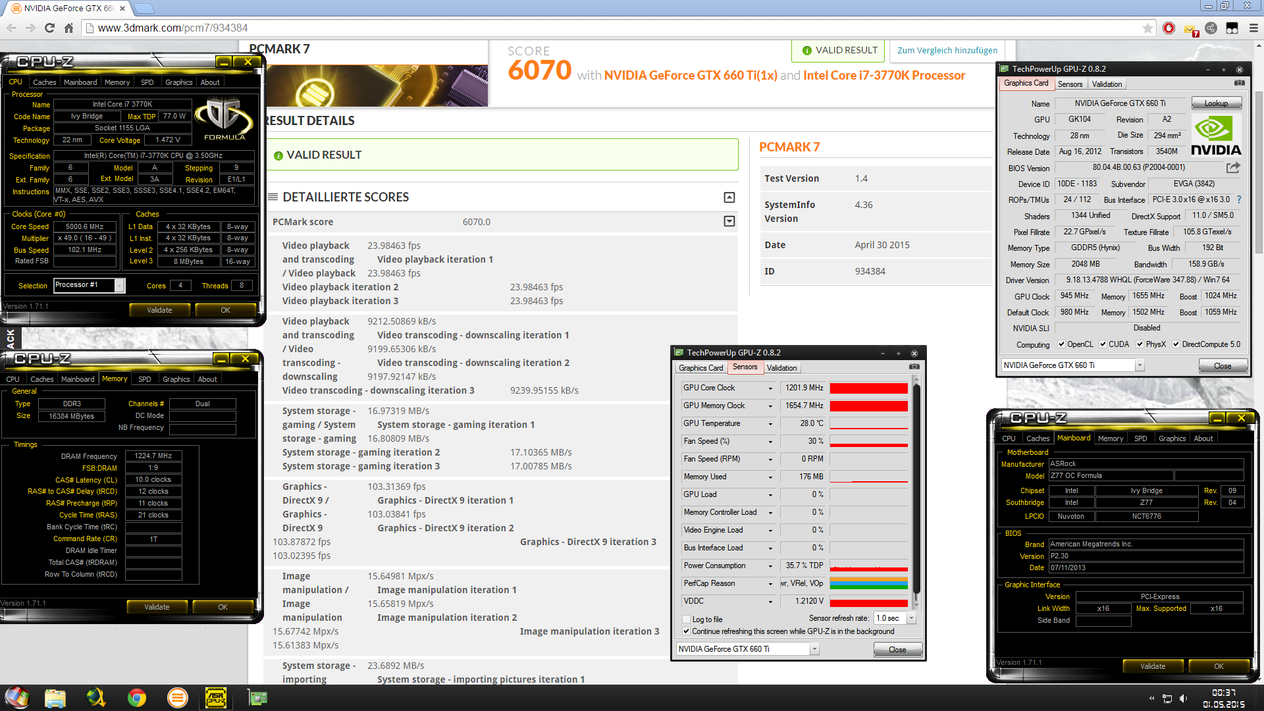1264x711 pixels.
Task: Expand the PCMark score row arrow
Action: pyautogui.click(x=729, y=221)
